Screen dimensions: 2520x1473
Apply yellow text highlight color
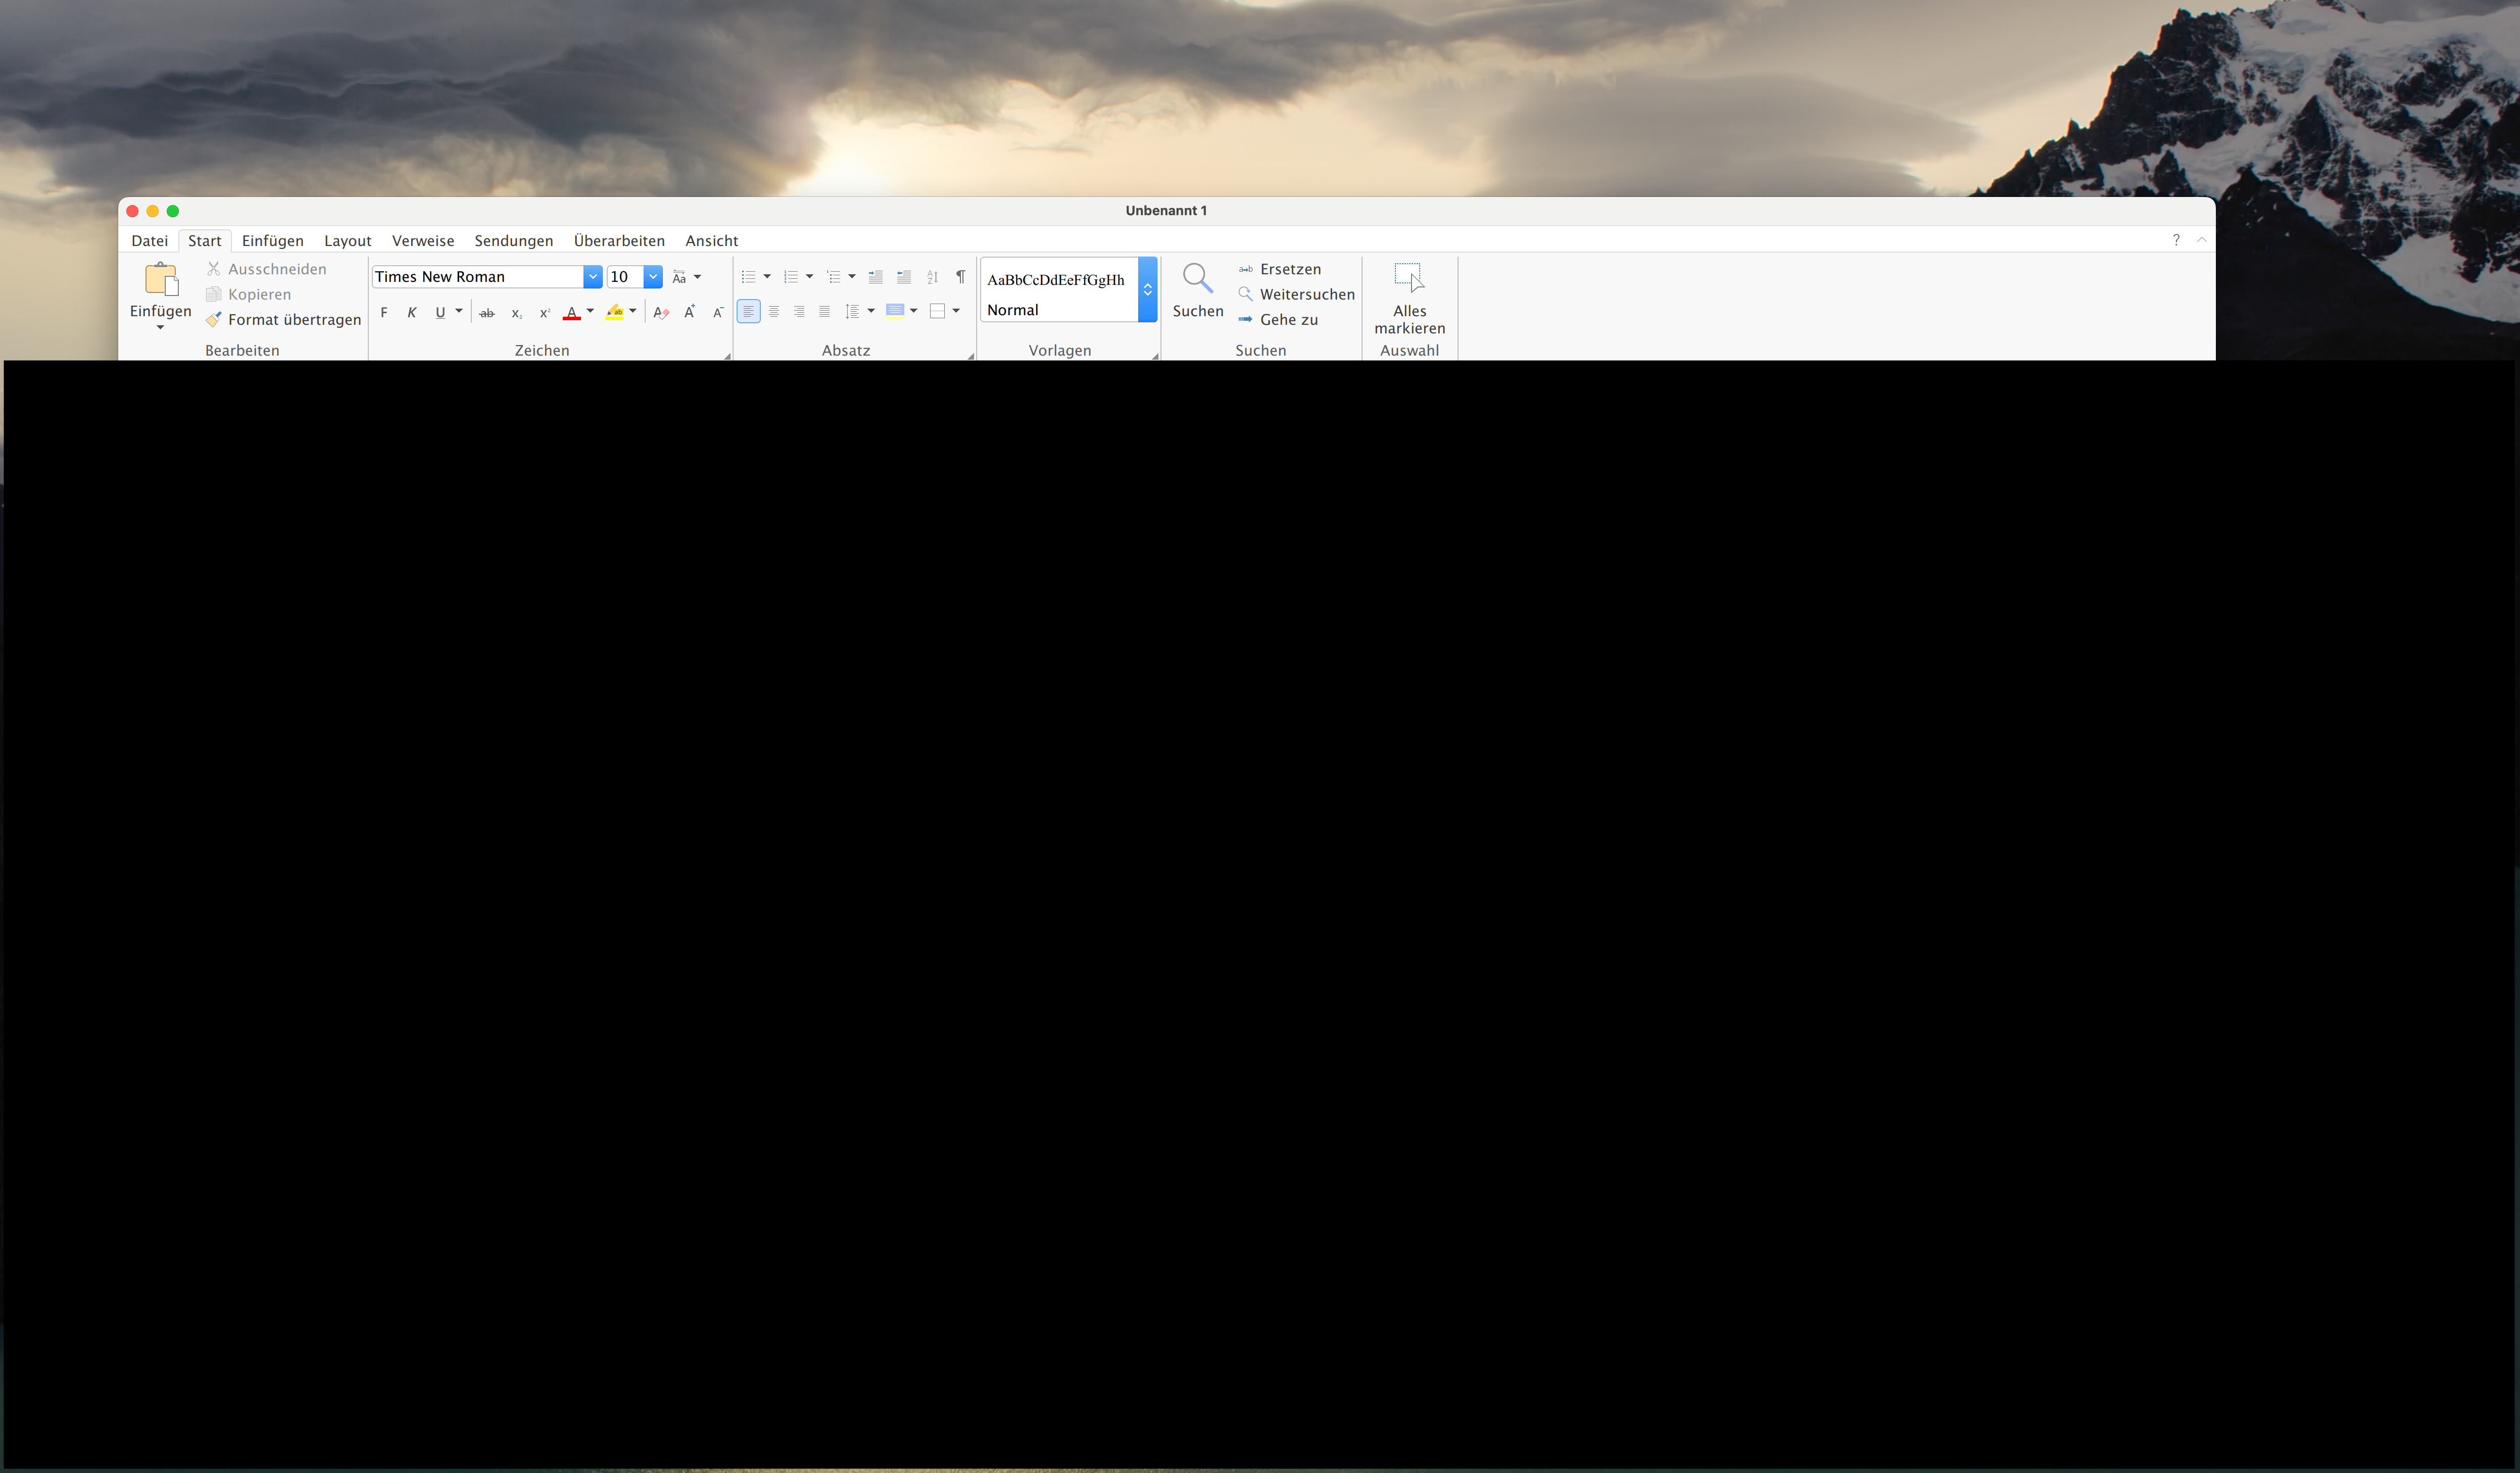tap(614, 313)
